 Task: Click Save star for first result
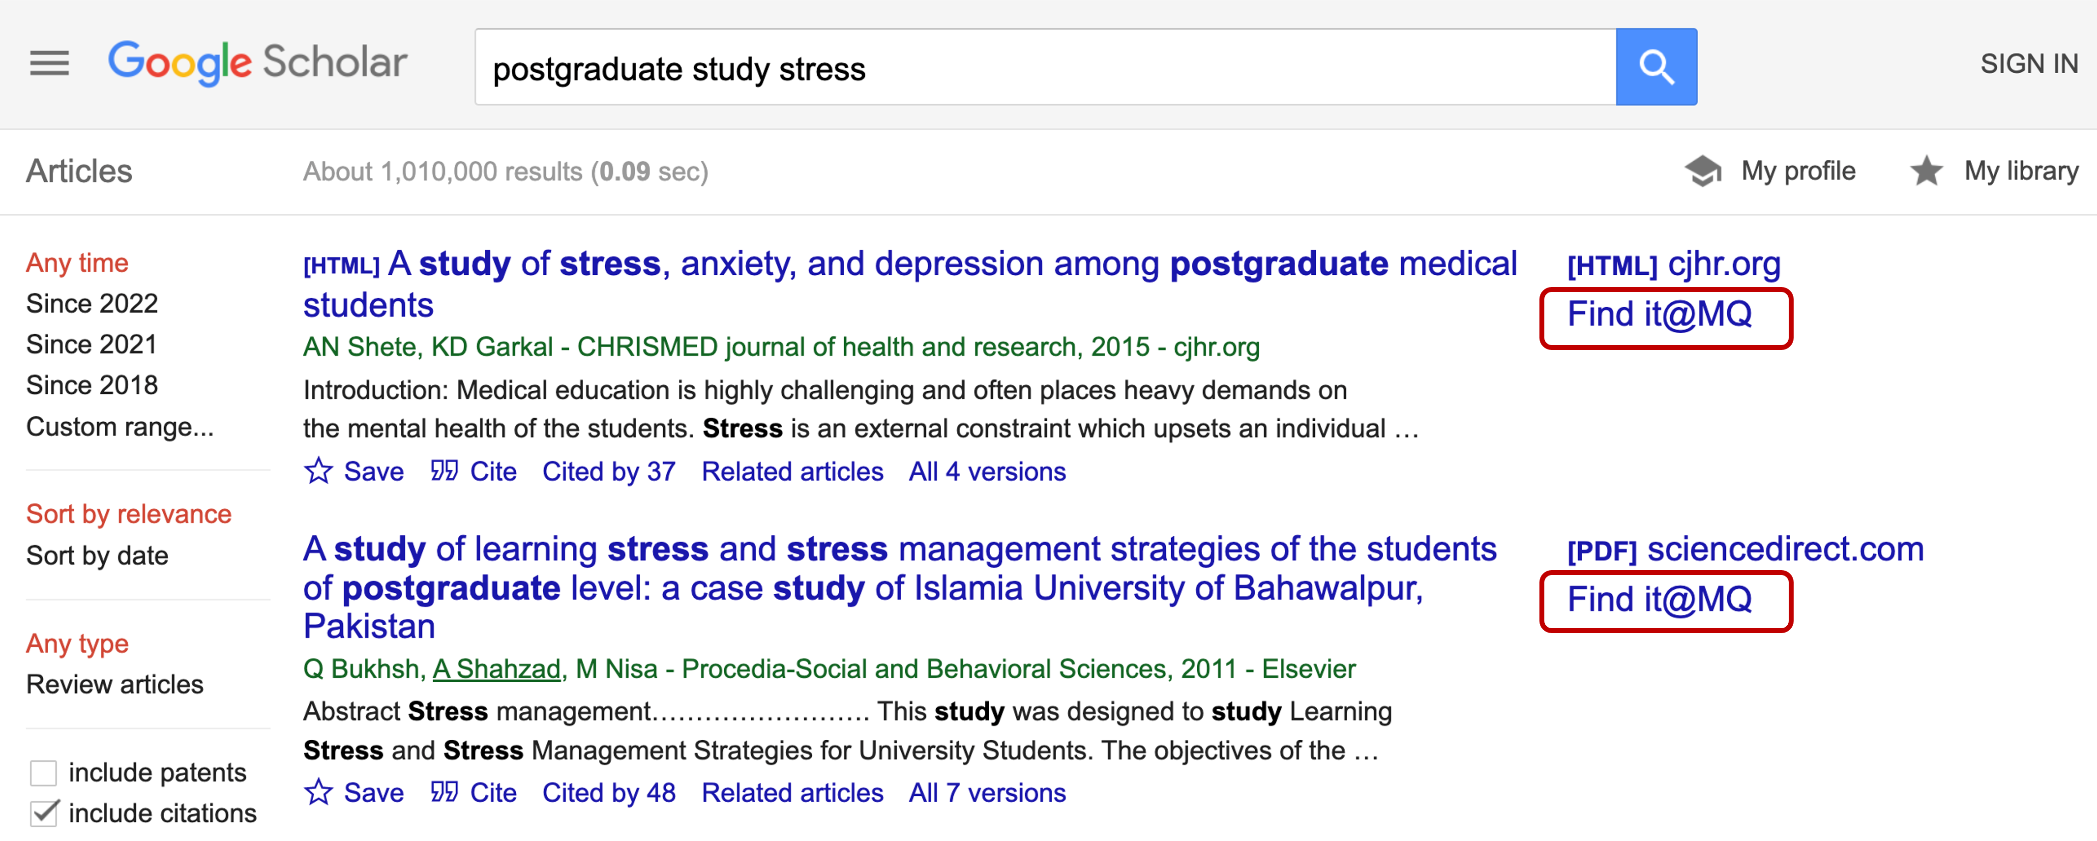318,470
